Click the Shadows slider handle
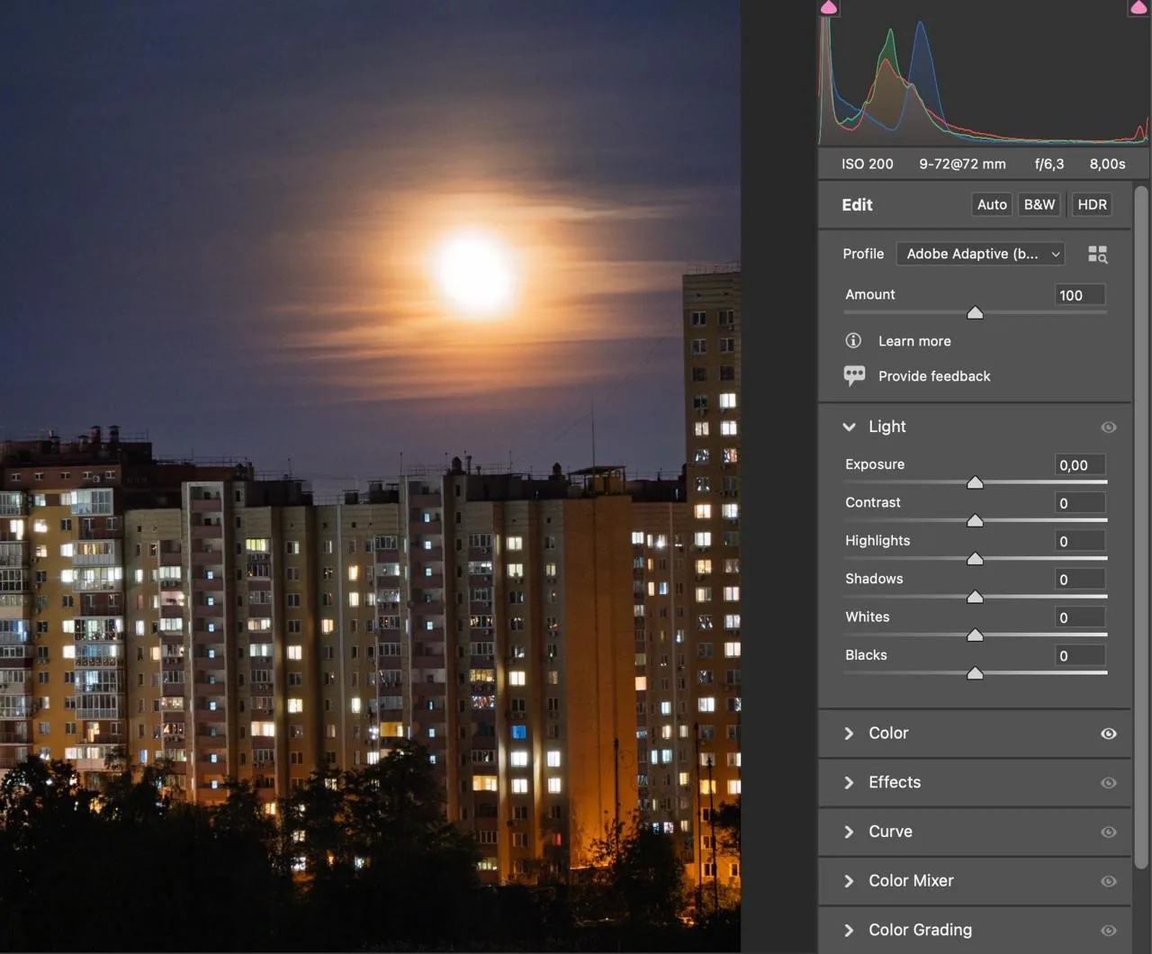The image size is (1152, 954). (x=975, y=597)
